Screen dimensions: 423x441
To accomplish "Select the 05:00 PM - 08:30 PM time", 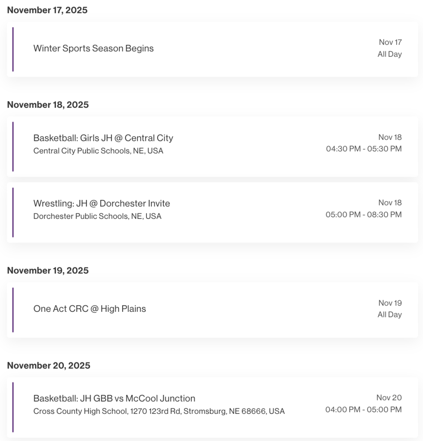I will 364,214.
